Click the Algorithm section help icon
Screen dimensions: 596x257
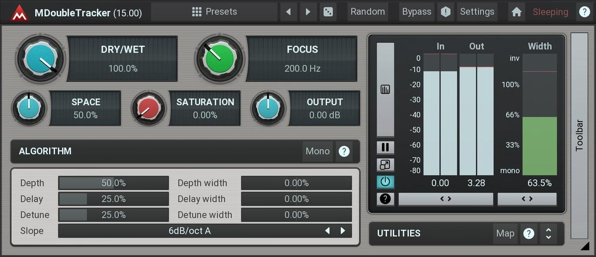344,151
